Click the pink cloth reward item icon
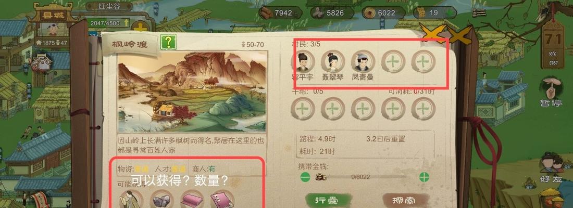The height and width of the screenshot is (208, 573). [192, 200]
